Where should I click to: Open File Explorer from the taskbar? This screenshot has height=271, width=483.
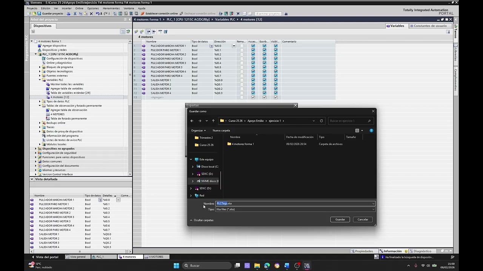[x=257, y=265]
